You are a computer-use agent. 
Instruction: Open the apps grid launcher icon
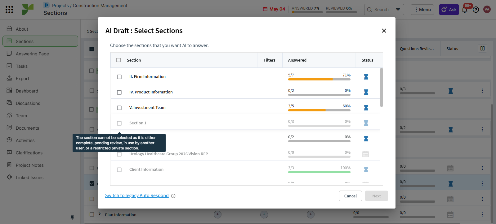point(9,10)
